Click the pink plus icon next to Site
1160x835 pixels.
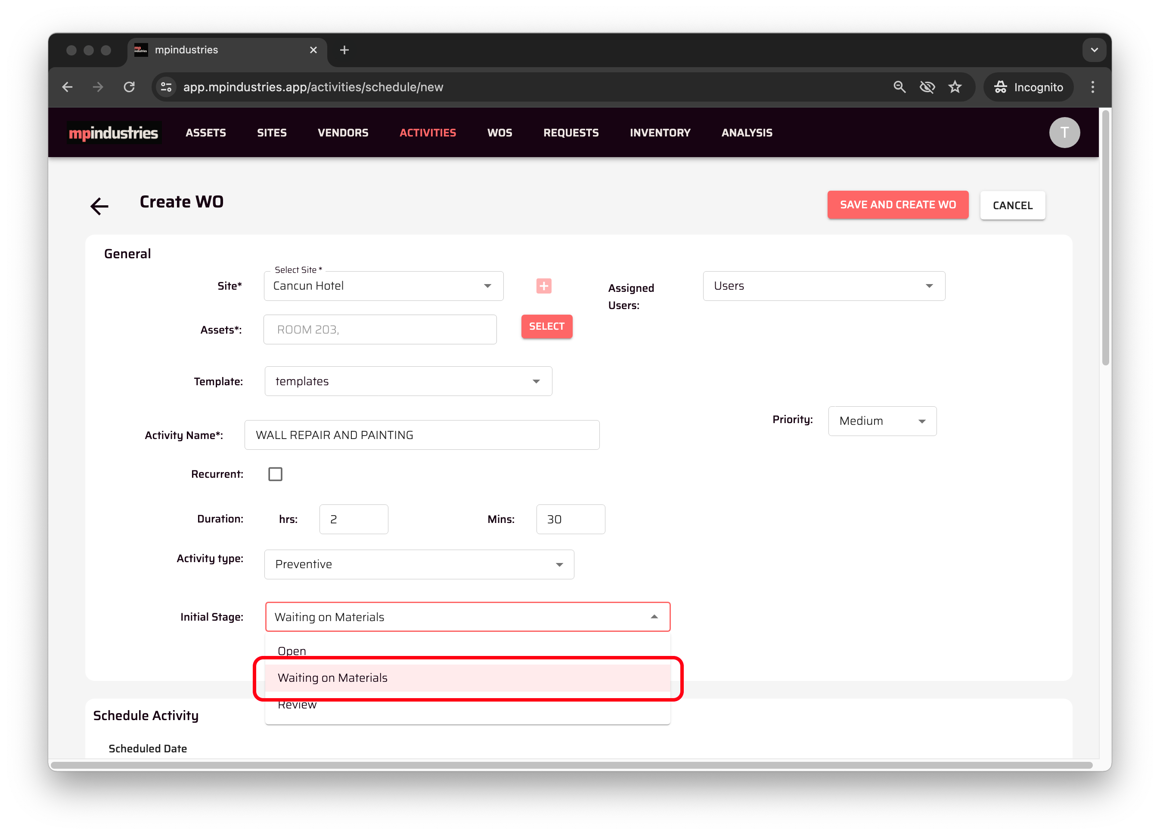543,286
